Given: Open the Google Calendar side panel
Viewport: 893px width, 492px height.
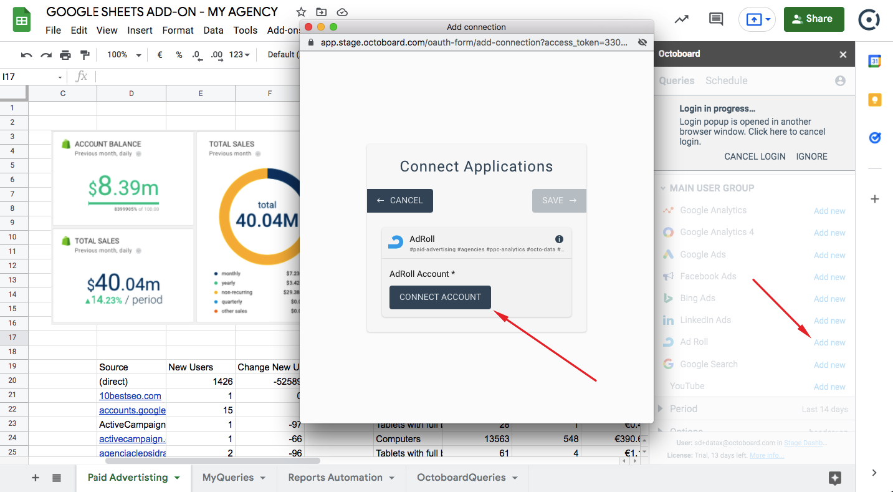Looking at the screenshot, I should pos(875,61).
